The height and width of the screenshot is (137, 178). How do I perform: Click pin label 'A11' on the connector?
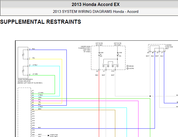click(x=33, y=114)
